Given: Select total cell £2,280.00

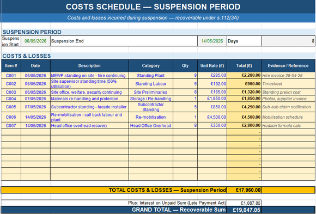Looking at the screenshot, I should (244, 76).
